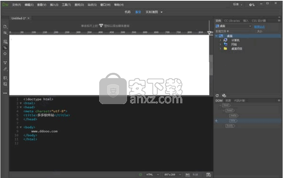Expand the 计算机 tree node

[220, 40]
